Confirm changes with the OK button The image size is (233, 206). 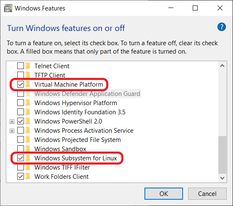pos(164,193)
